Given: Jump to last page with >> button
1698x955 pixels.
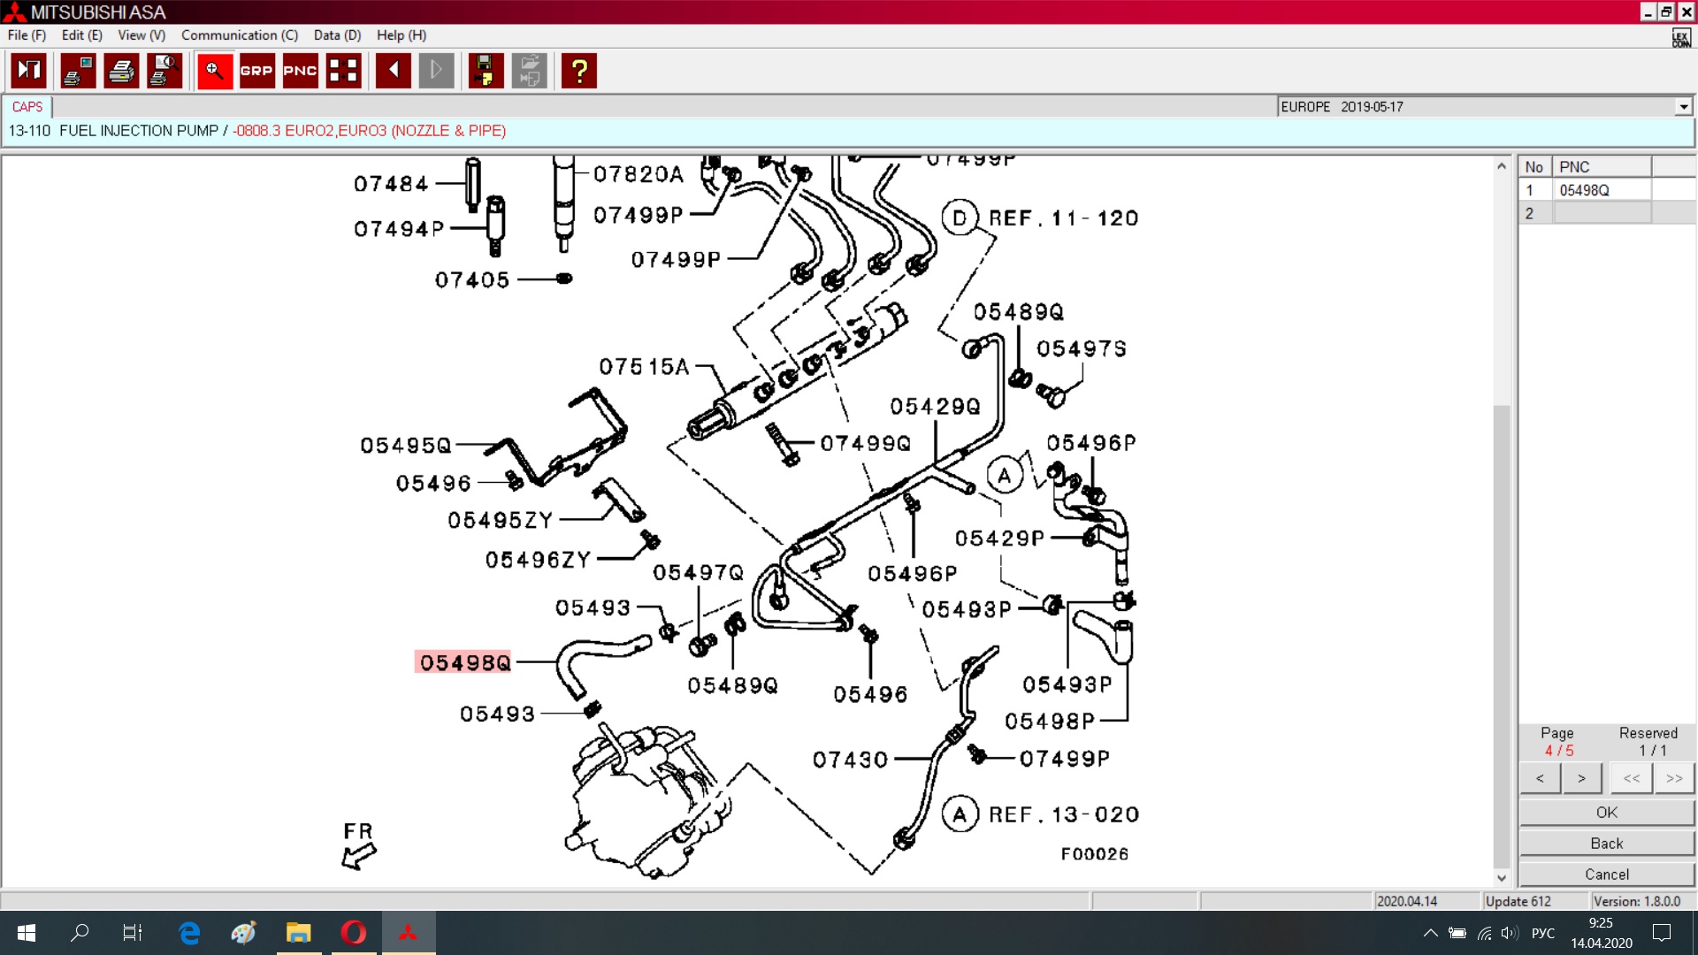Looking at the screenshot, I should pos(1673,778).
